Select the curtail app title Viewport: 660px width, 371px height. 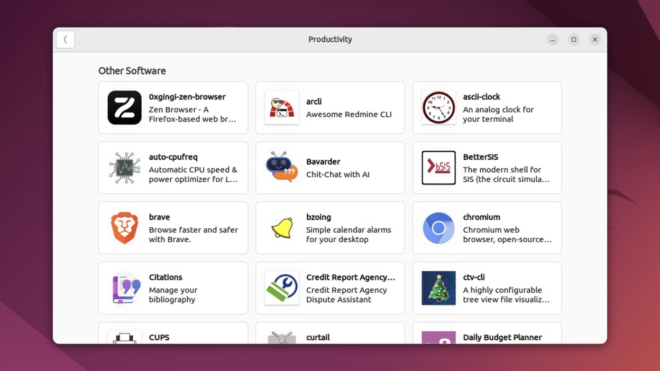[318, 337]
